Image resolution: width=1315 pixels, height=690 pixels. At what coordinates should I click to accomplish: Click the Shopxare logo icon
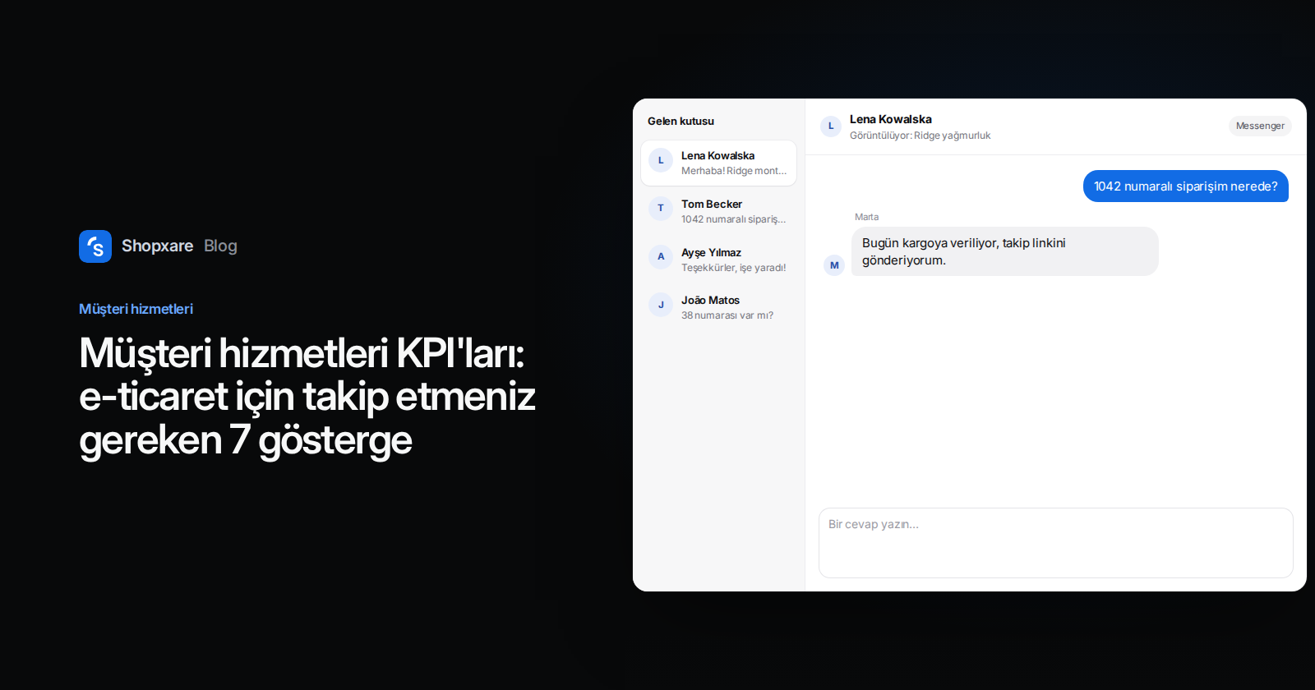point(95,246)
